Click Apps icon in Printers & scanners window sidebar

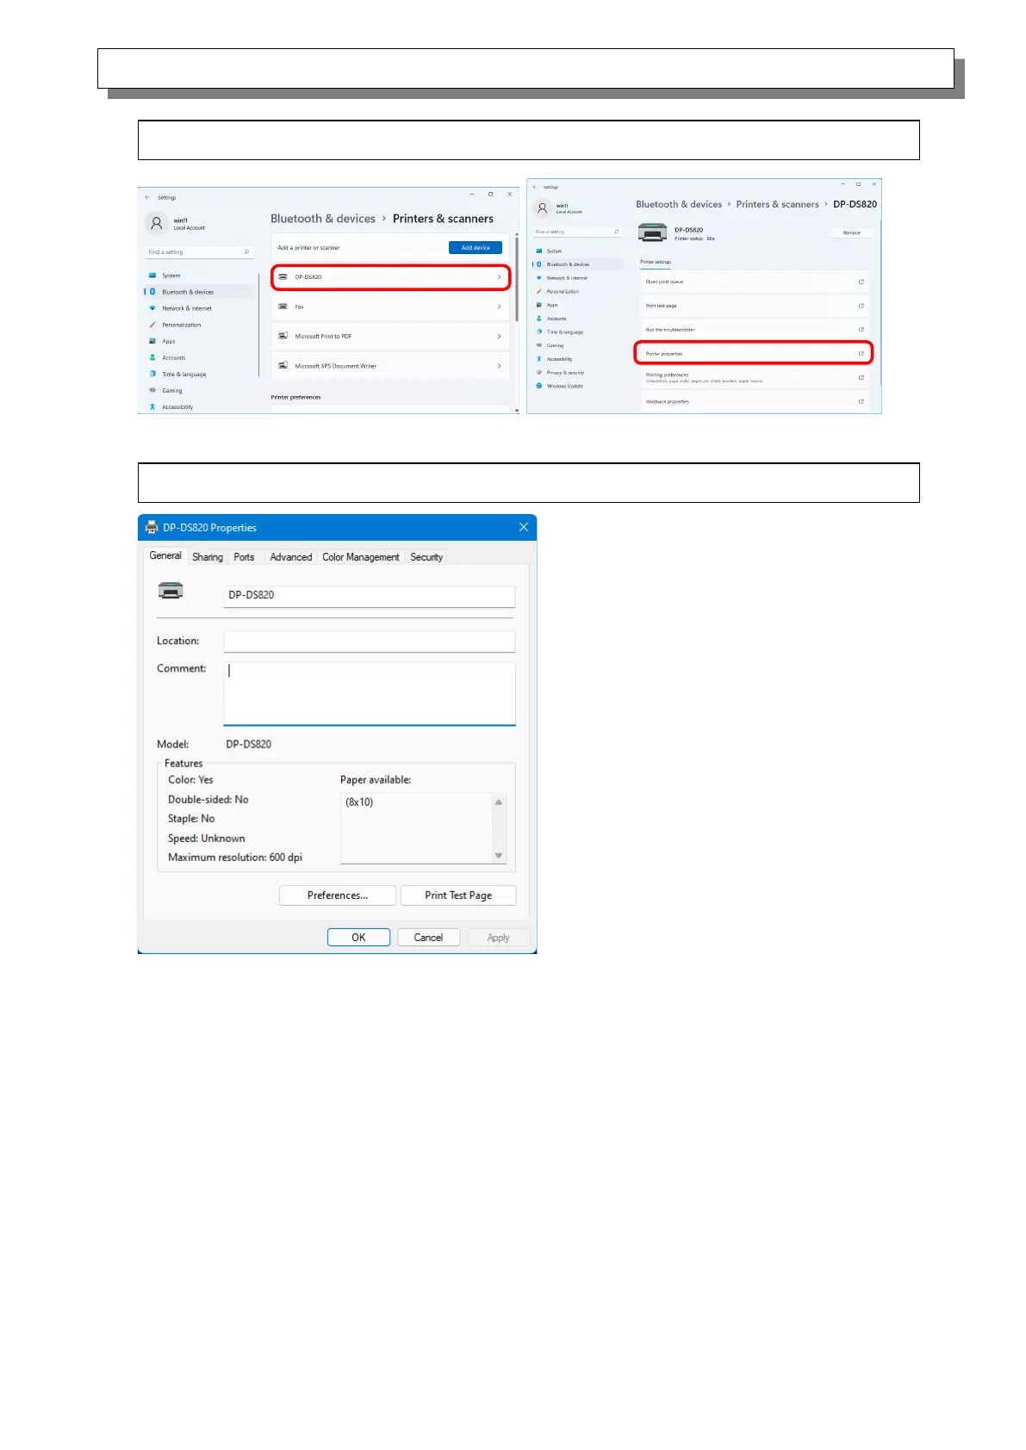click(152, 341)
